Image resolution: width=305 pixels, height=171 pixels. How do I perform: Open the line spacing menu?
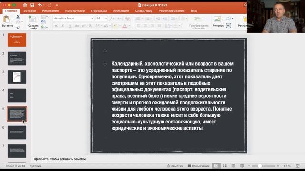(173, 19)
